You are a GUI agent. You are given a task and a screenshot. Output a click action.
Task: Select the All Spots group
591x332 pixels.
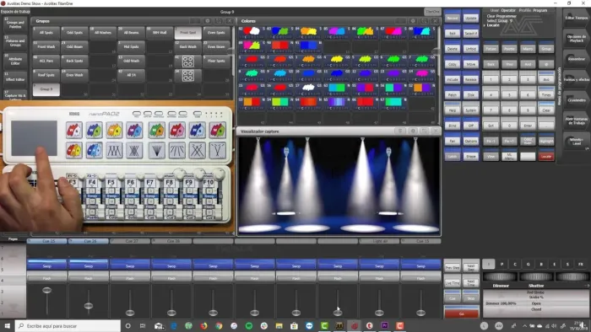46,33
